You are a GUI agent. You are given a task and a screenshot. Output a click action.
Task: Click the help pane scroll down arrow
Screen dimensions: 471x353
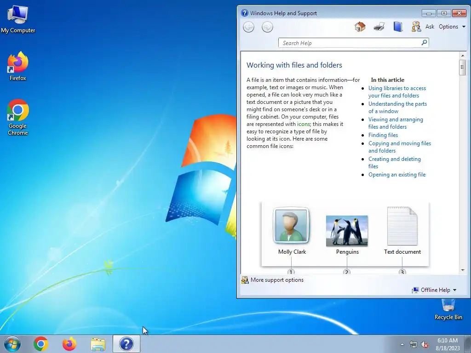coord(462,270)
